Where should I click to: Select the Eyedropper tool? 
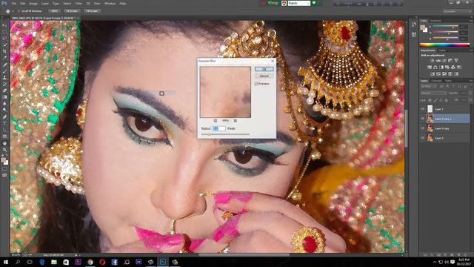tap(4, 58)
